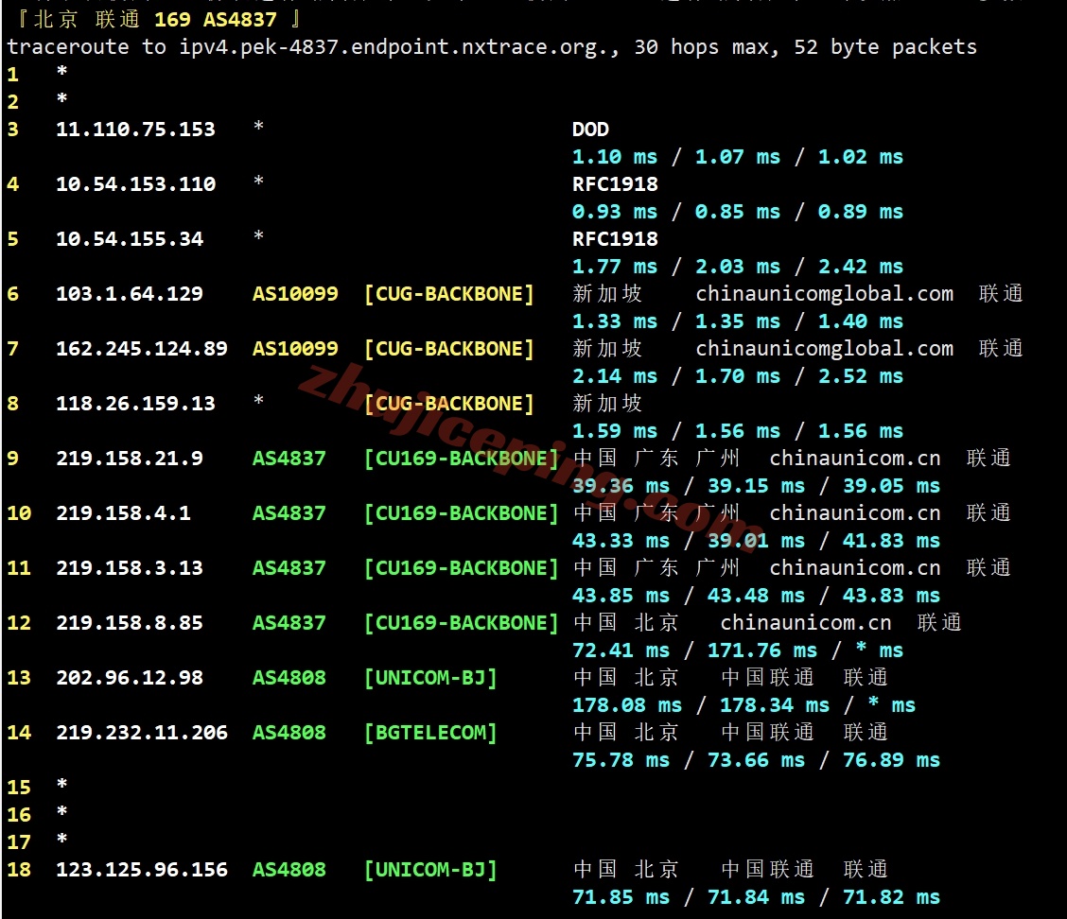Viewport: 1067px width, 919px height.
Task: Click IP address 219.158.3.13
Action: pyautogui.click(x=130, y=568)
